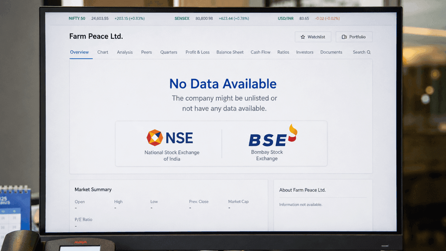Click the USD/INR rate 83.65
The width and height of the screenshot is (446, 251).
[x=304, y=18]
